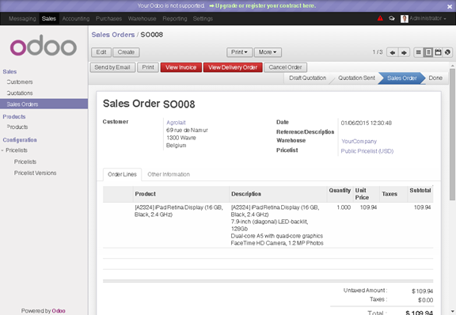
Task: Switch to list view icon
Action: tap(419, 52)
